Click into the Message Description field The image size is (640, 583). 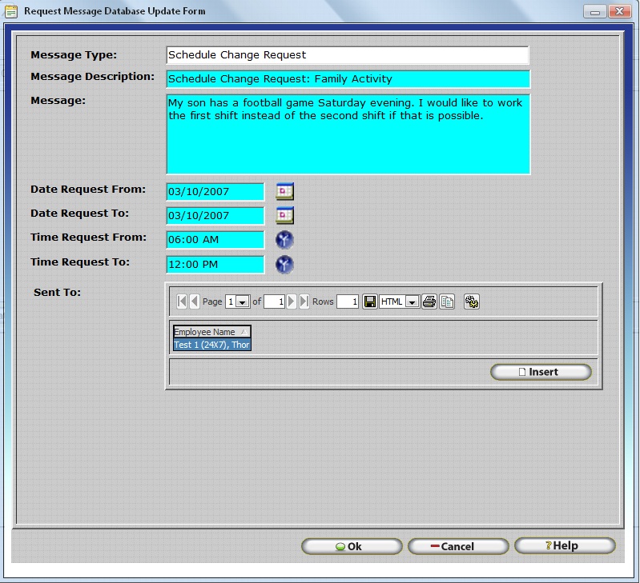(348, 79)
